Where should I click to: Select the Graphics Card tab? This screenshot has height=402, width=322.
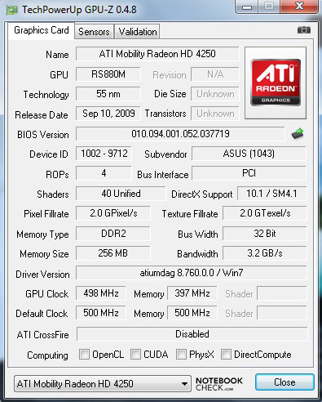[42, 30]
